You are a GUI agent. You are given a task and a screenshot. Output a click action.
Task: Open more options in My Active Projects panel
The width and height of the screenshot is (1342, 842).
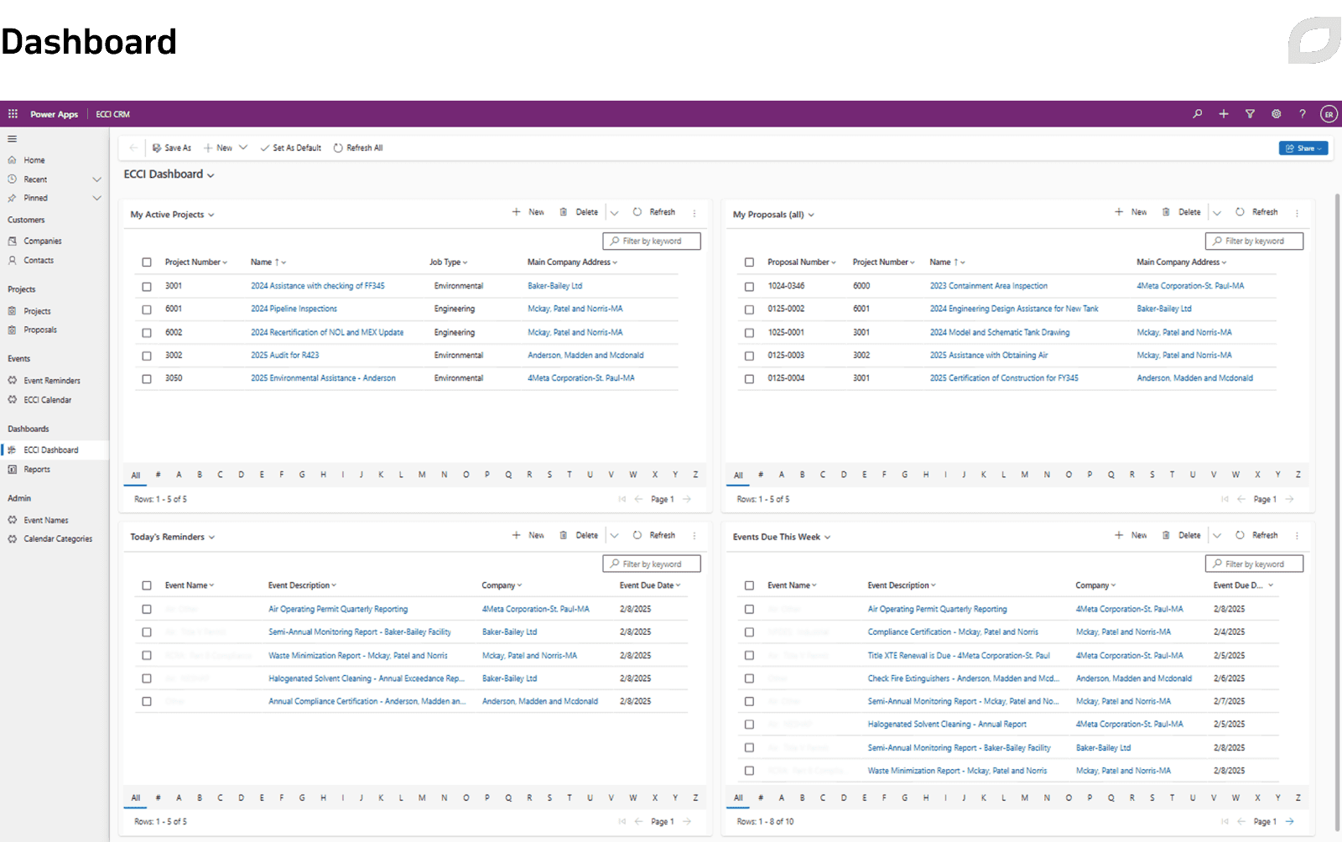click(694, 213)
